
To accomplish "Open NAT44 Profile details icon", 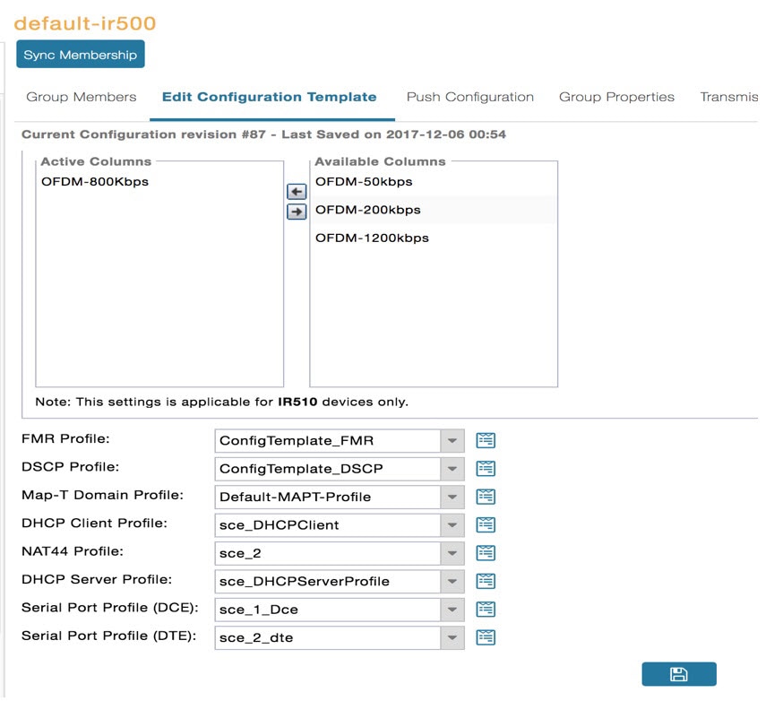I will (486, 553).
